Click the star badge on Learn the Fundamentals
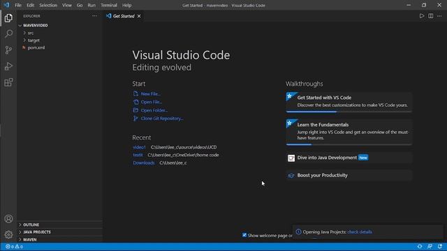The width and height of the screenshot is (447, 251). tap(290, 123)
